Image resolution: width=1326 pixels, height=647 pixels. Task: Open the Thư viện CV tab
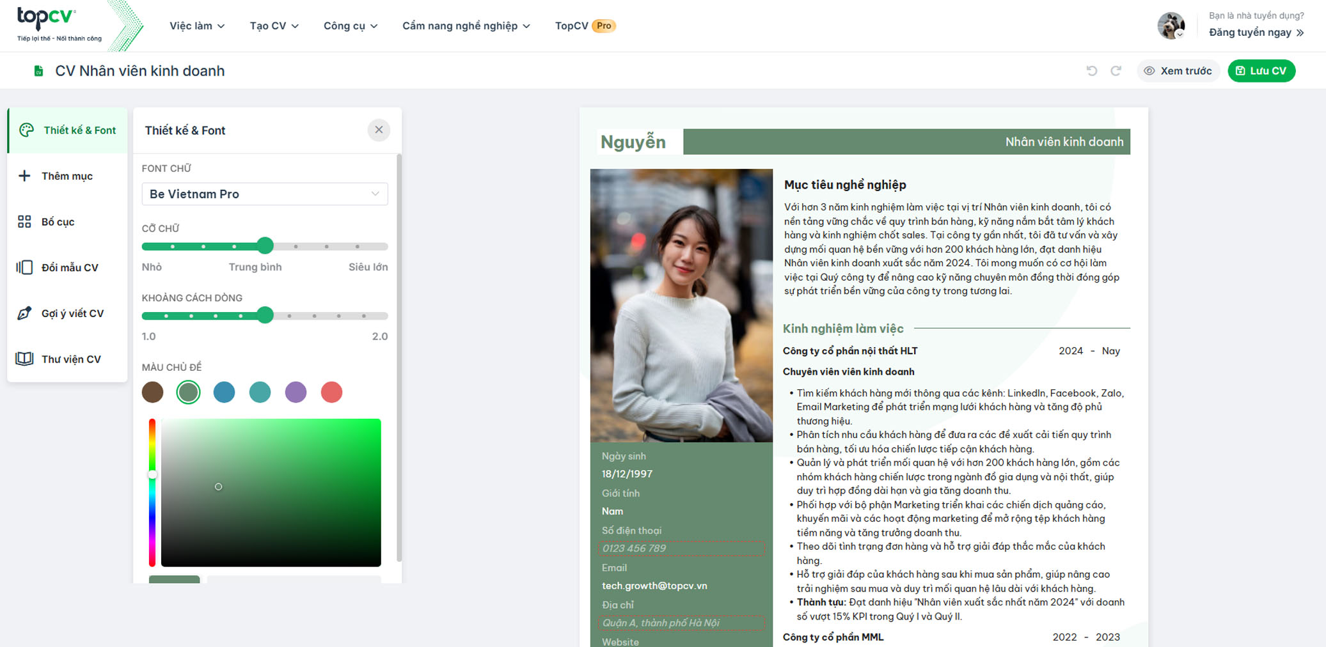tap(68, 359)
